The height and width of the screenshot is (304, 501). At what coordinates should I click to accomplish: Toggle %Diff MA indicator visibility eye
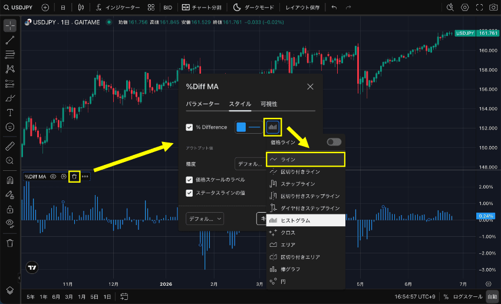53,177
